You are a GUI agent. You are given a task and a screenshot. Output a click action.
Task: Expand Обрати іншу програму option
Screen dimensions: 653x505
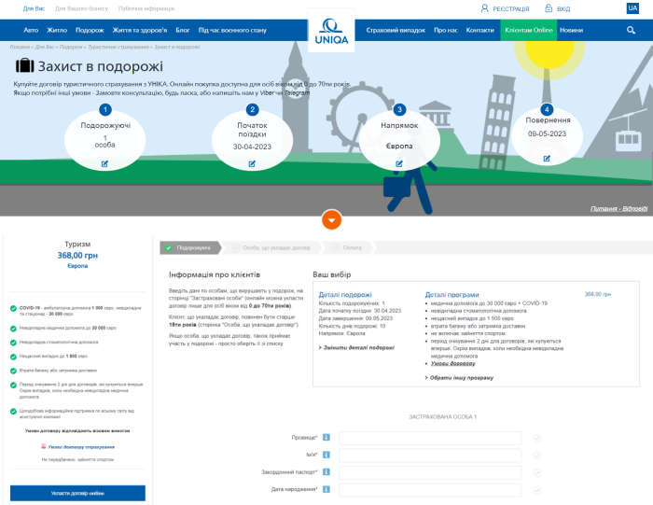(x=459, y=377)
